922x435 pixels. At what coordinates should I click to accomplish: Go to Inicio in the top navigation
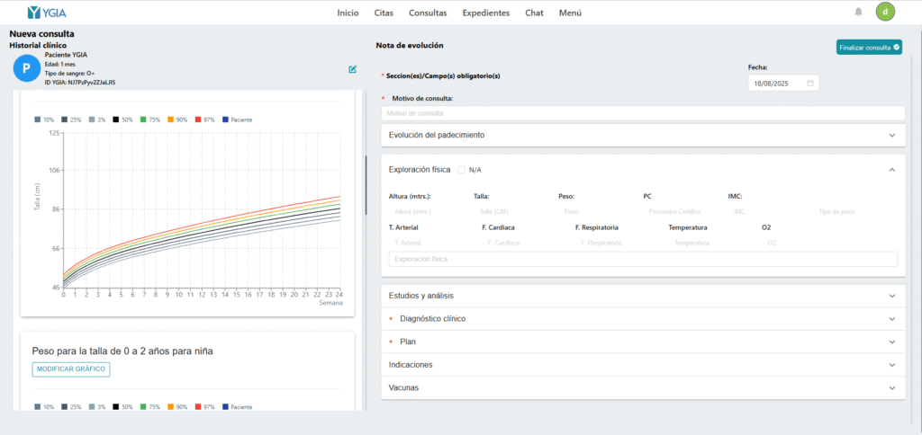(x=348, y=13)
